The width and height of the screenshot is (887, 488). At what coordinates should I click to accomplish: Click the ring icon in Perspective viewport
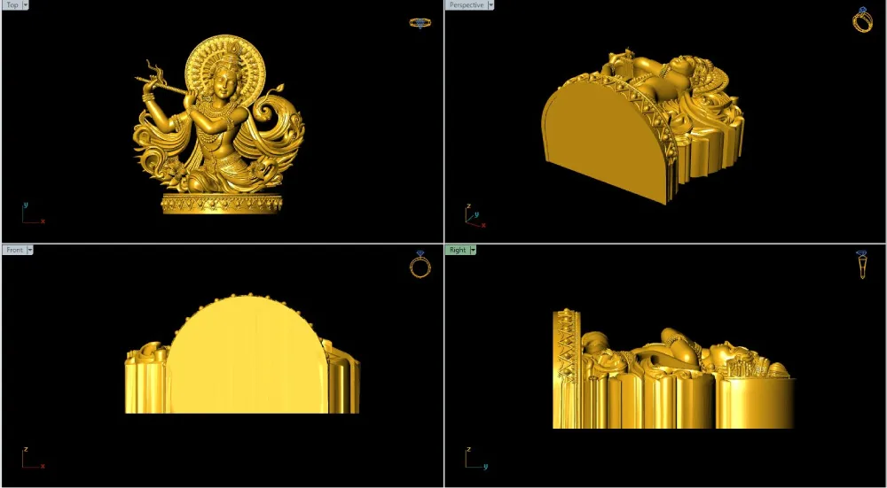(x=862, y=19)
